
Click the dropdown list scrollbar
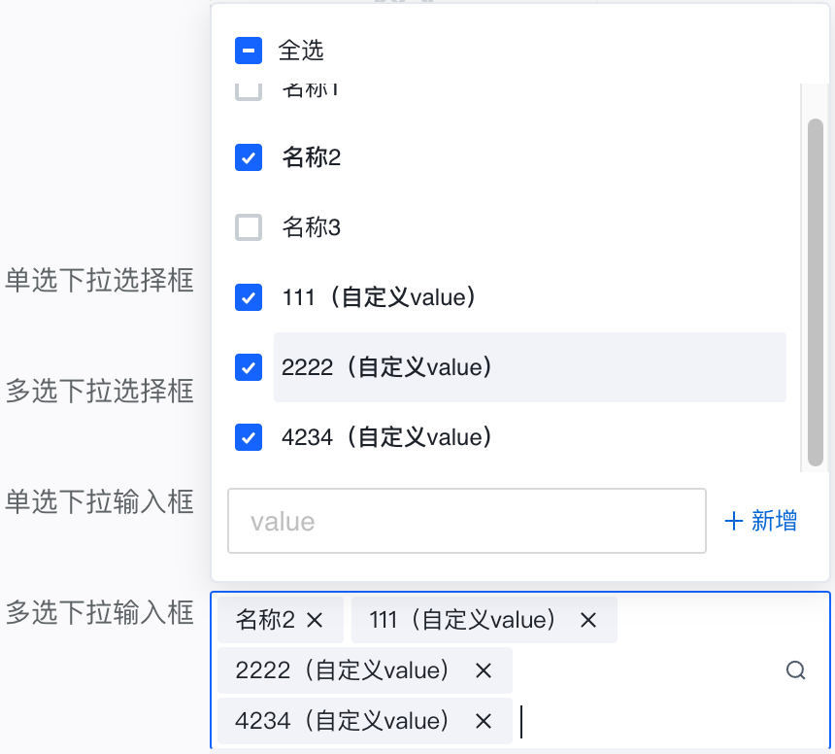coord(816,291)
